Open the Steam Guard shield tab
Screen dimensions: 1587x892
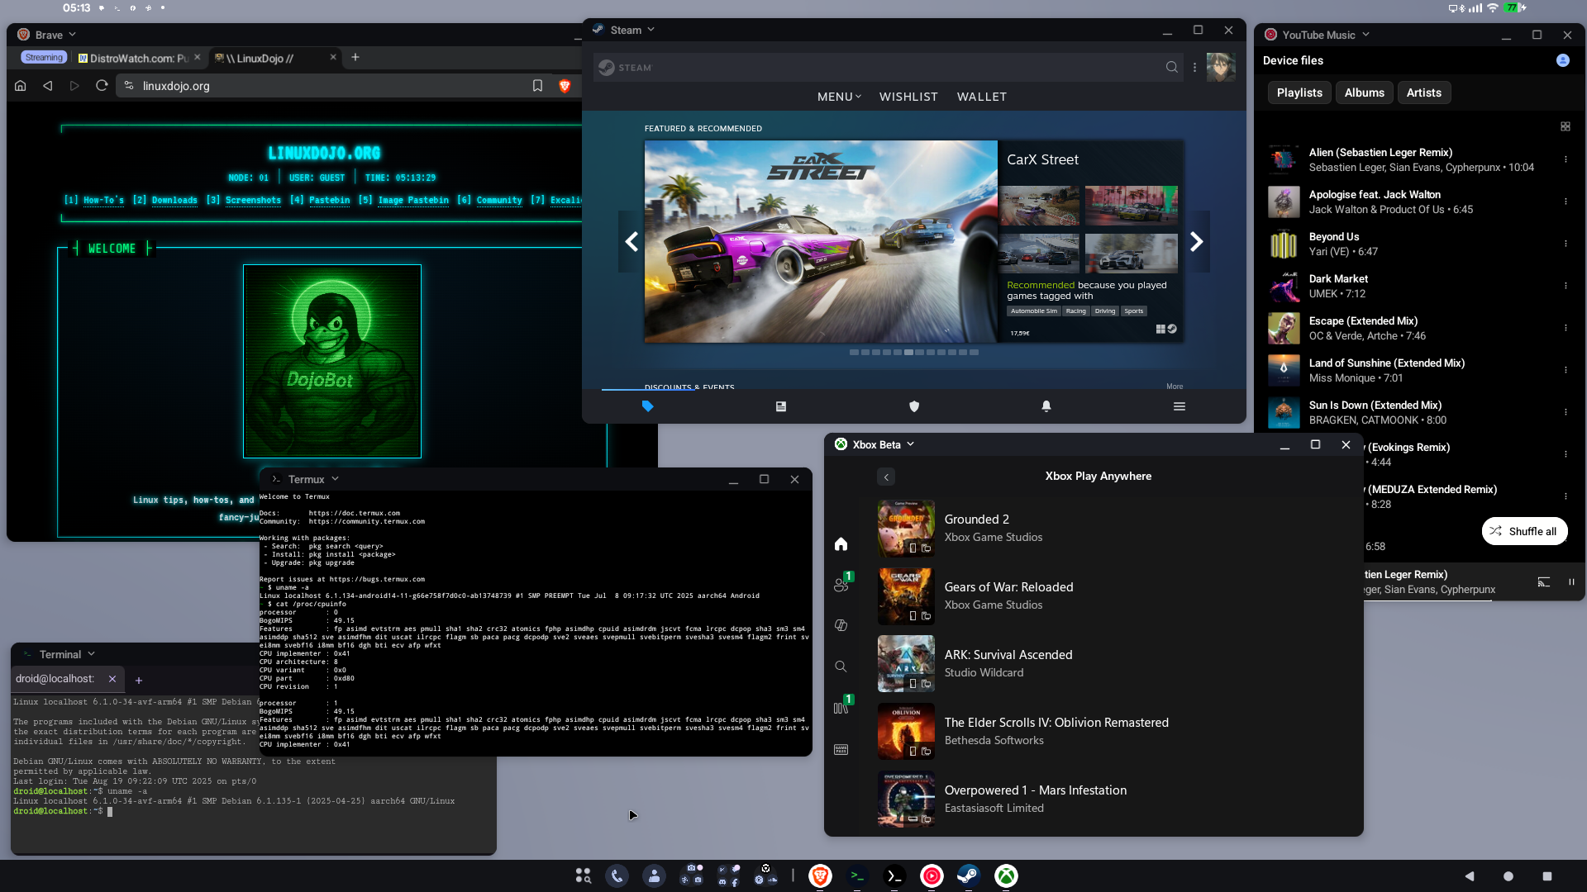[x=913, y=406]
